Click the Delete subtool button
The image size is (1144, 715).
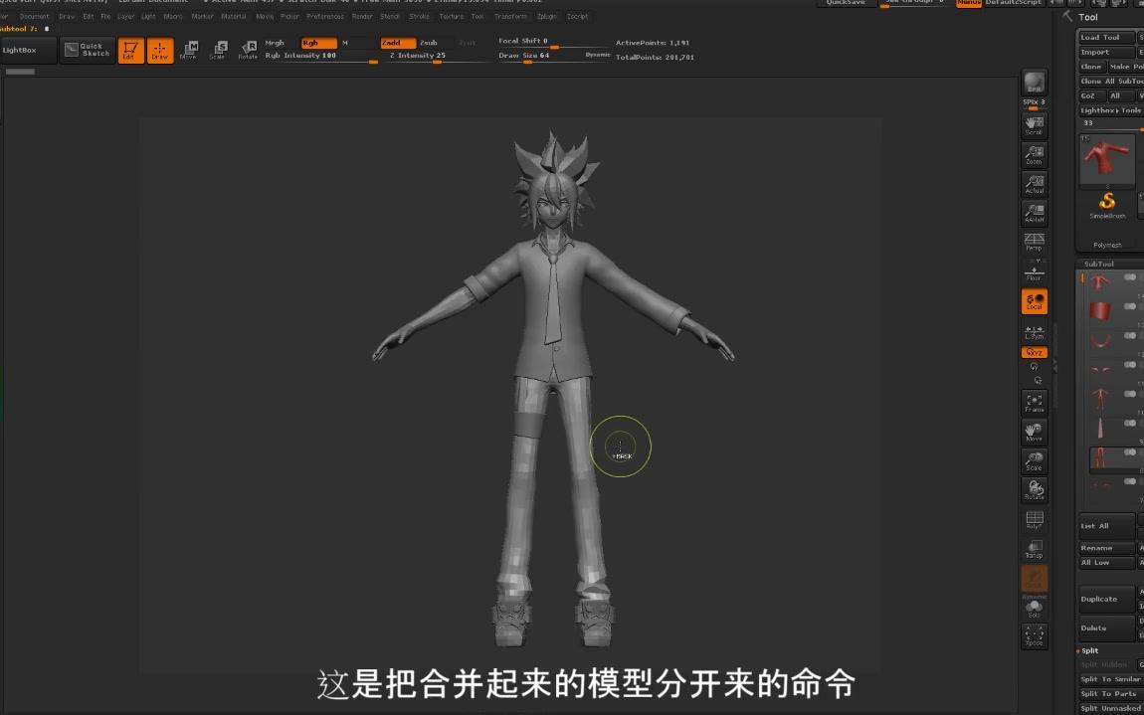point(1107,627)
